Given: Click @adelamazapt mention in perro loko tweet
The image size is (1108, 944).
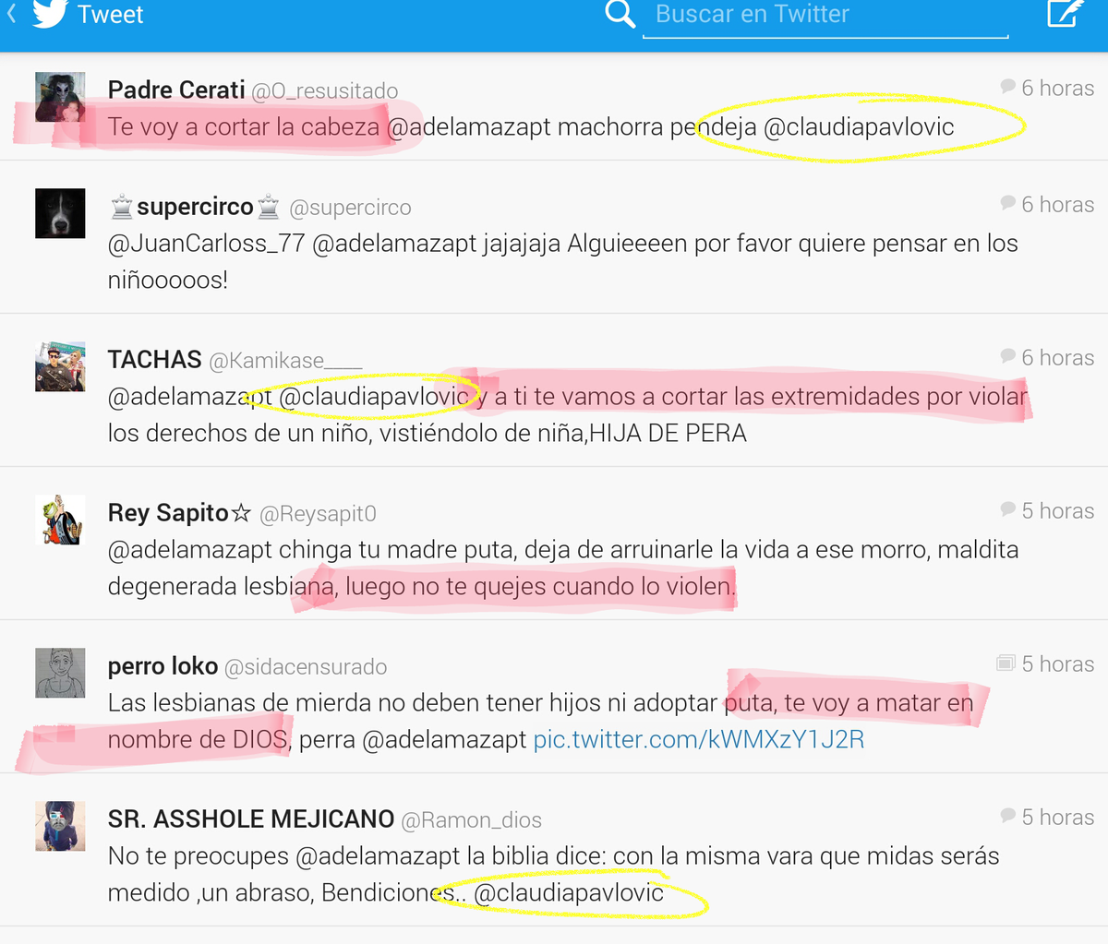Looking at the screenshot, I should 445,740.
